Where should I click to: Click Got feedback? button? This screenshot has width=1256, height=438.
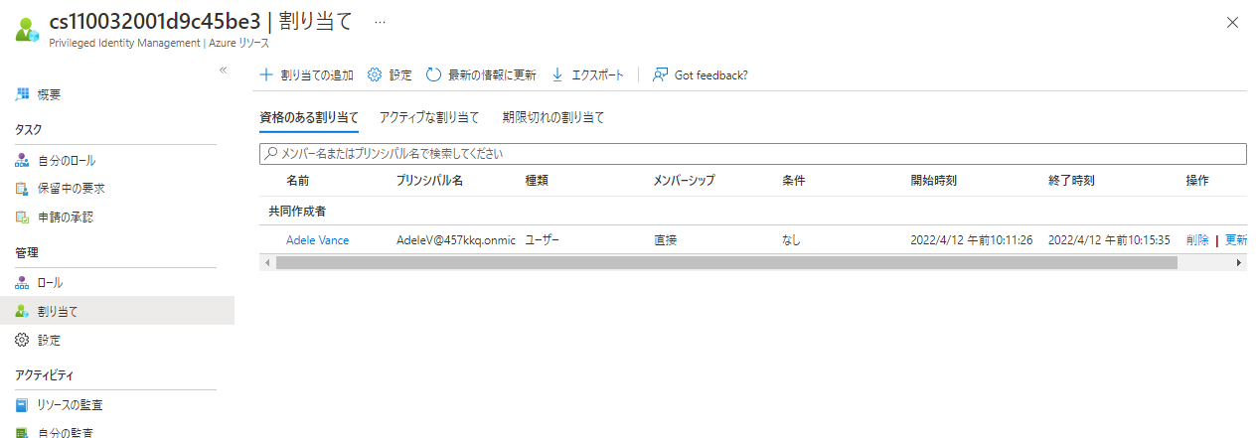tap(701, 74)
